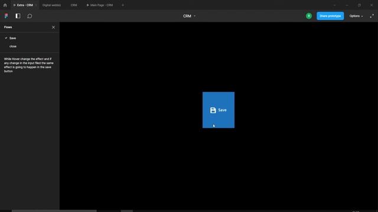Image resolution: width=378 pixels, height=212 pixels.
Task: Close the Flows panel
Action: click(x=53, y=27)
